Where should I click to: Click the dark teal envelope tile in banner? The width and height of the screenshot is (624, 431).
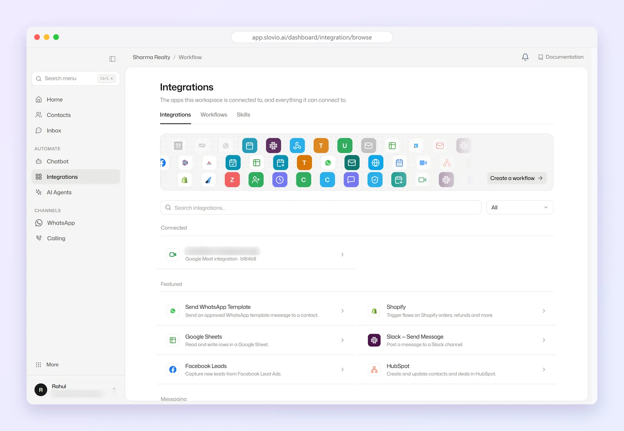[352, 163]
